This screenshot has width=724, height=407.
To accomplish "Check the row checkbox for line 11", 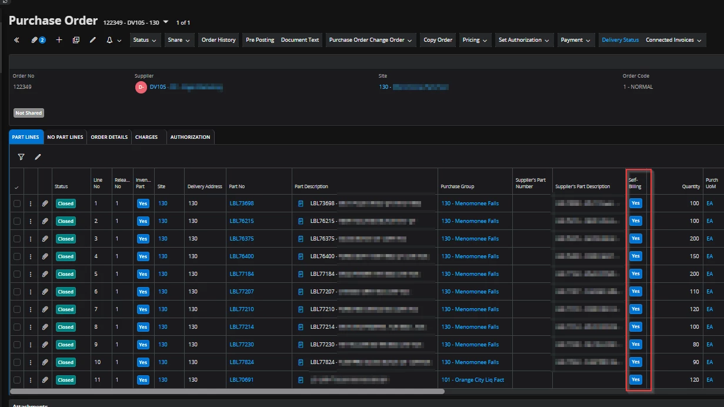I will [16, 380].
